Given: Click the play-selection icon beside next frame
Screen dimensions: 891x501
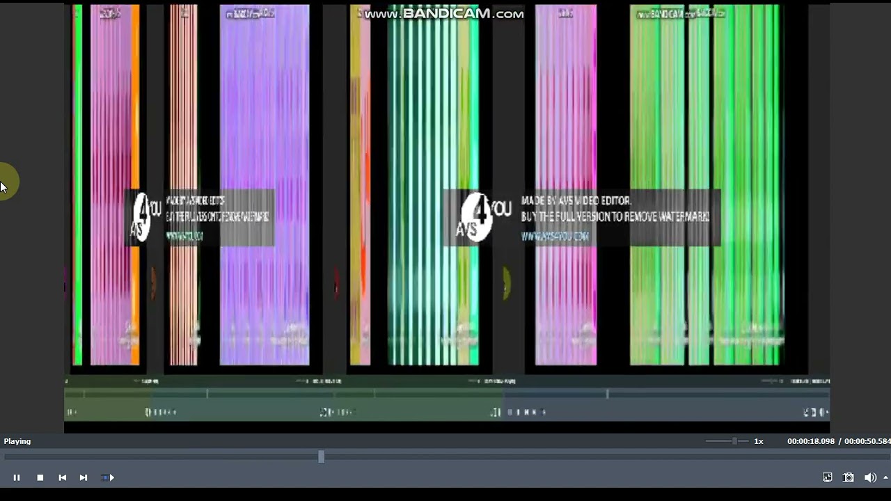Looking at the screenshot, I should click(x=108, y=477).
